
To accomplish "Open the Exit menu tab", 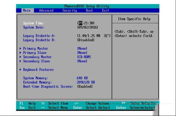I will point(105,10).
